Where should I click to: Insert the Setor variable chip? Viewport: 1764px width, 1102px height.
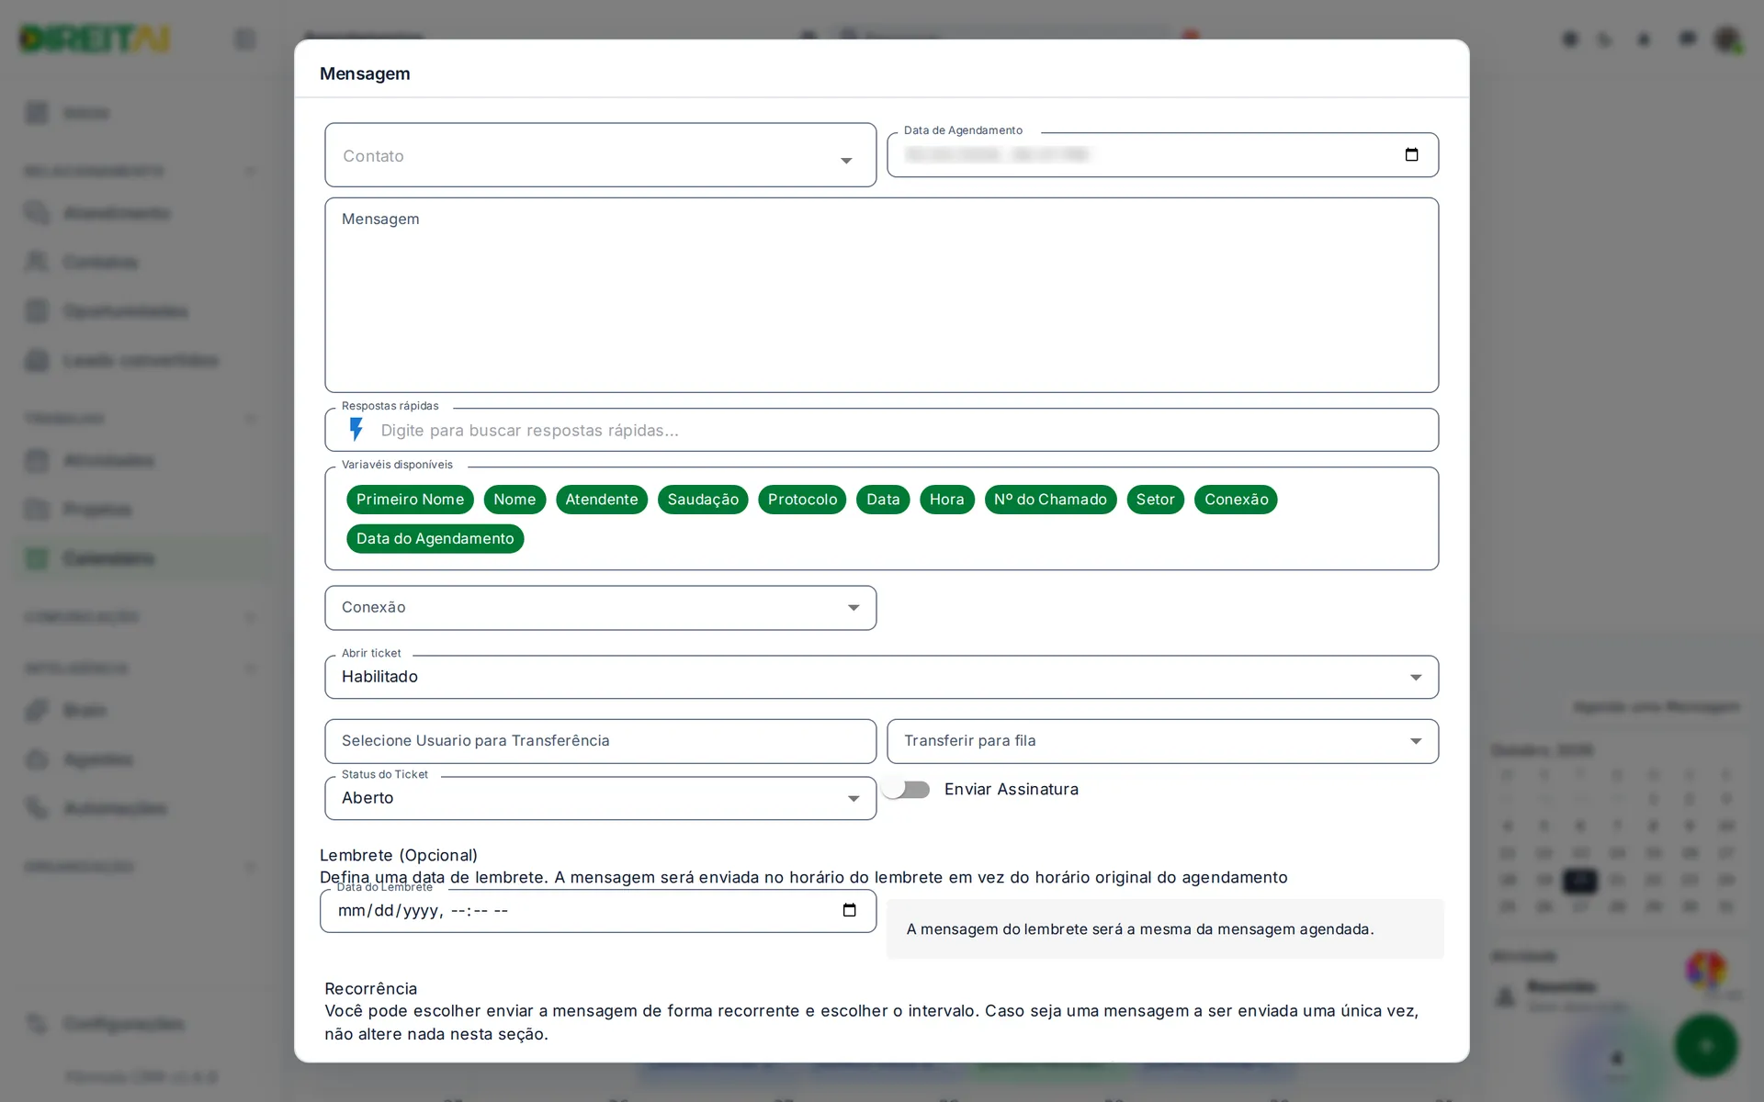[x=1155, y=500]
